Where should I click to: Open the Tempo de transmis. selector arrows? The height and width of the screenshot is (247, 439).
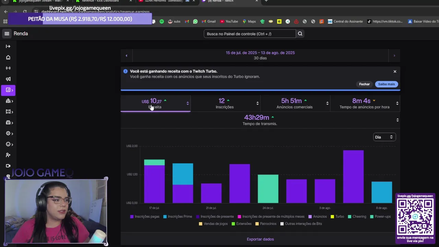398,120
